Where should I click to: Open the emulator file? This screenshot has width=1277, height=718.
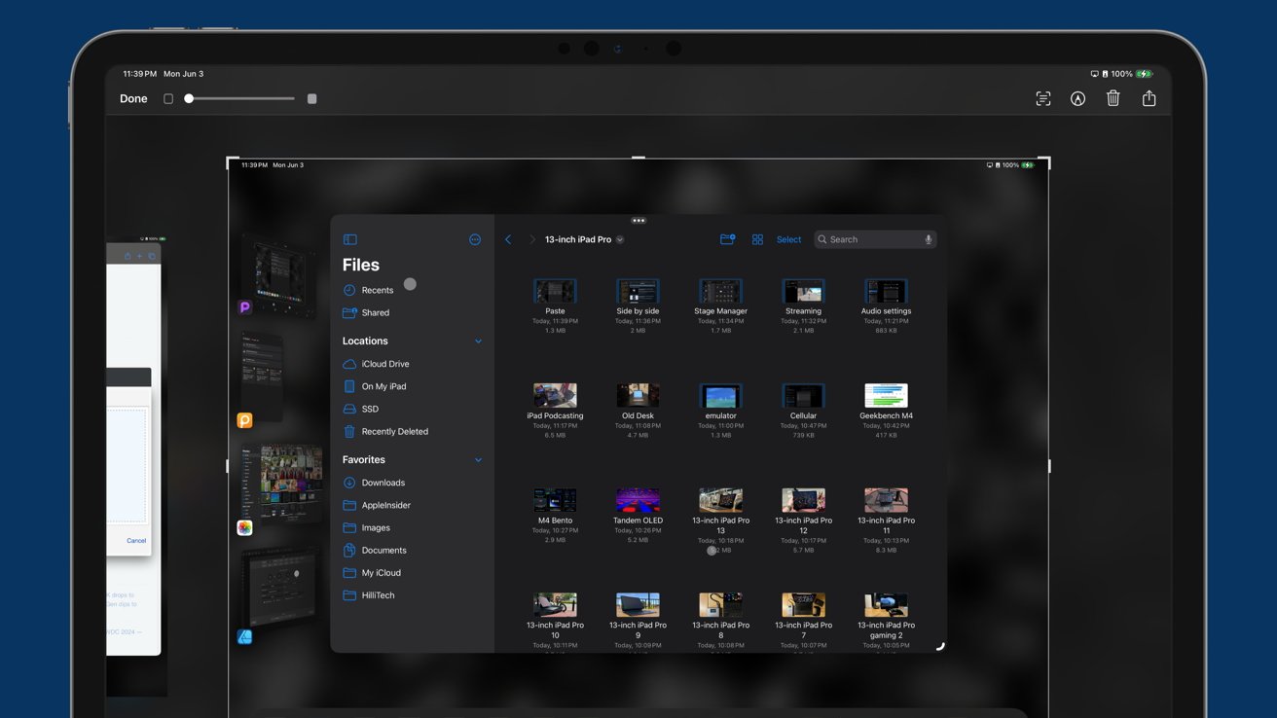pyautogui.click(x=720, y=395)
